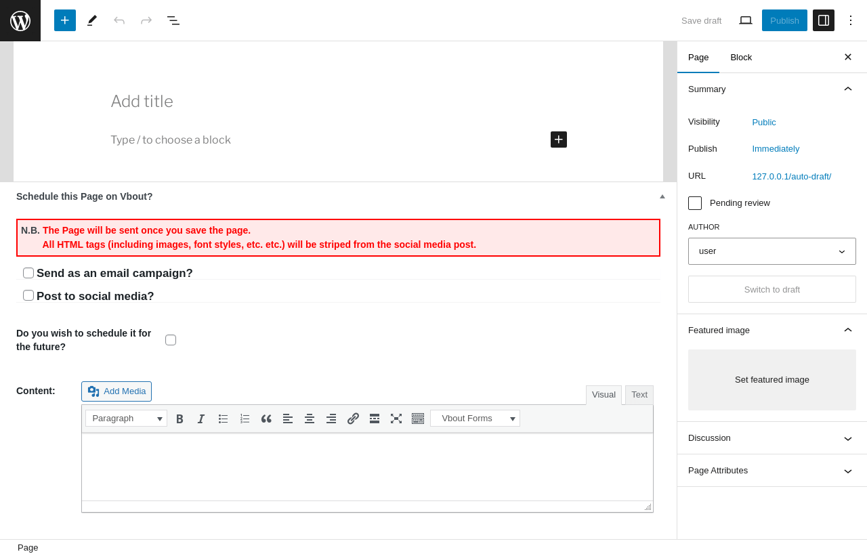Screen dimensions: 867x556
Task: Click the Add title field
Action: point(339,102)
